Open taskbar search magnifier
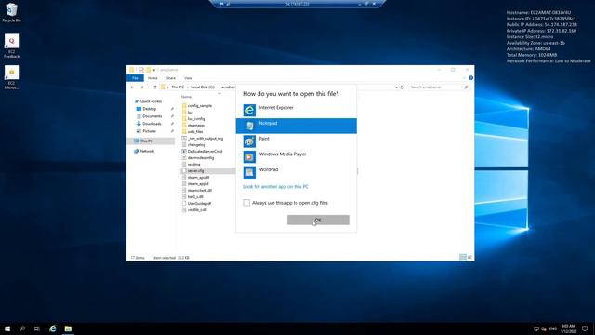The height and width of the screenshot is (335, 595). click(x=22, y=328)
